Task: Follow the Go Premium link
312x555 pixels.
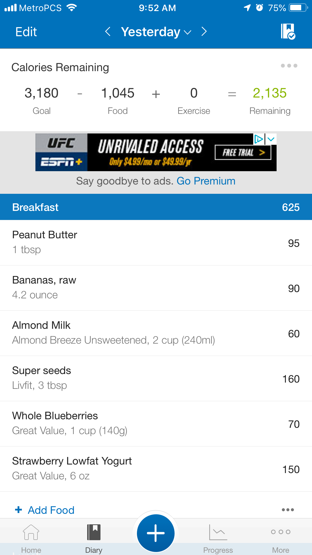Action: [206, 181]
